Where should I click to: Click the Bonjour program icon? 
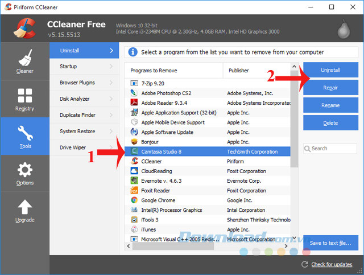(x=134, y=142)
